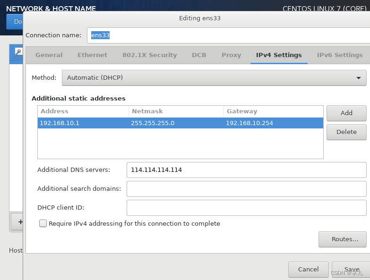Click the plus button to add a device
The height and width of the screenshot is (280, 370).
(x=19, y=221)
